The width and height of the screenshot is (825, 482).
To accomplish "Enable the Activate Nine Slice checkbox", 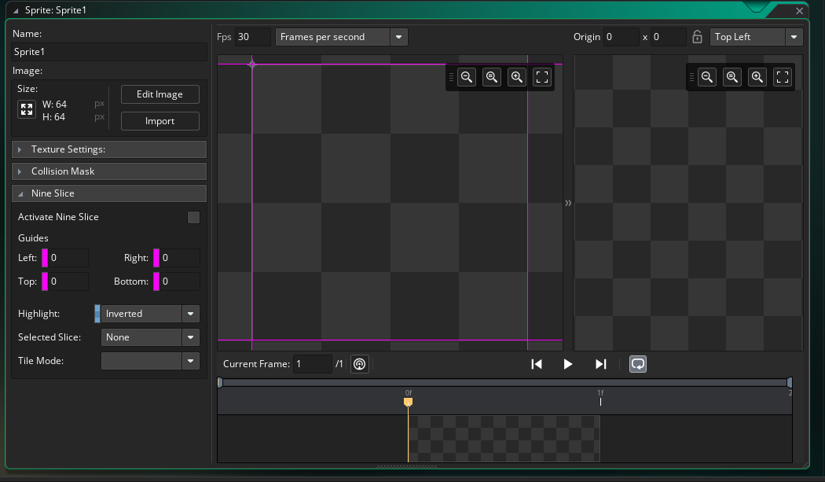I will pyautogui.click(x=193, y=217).
